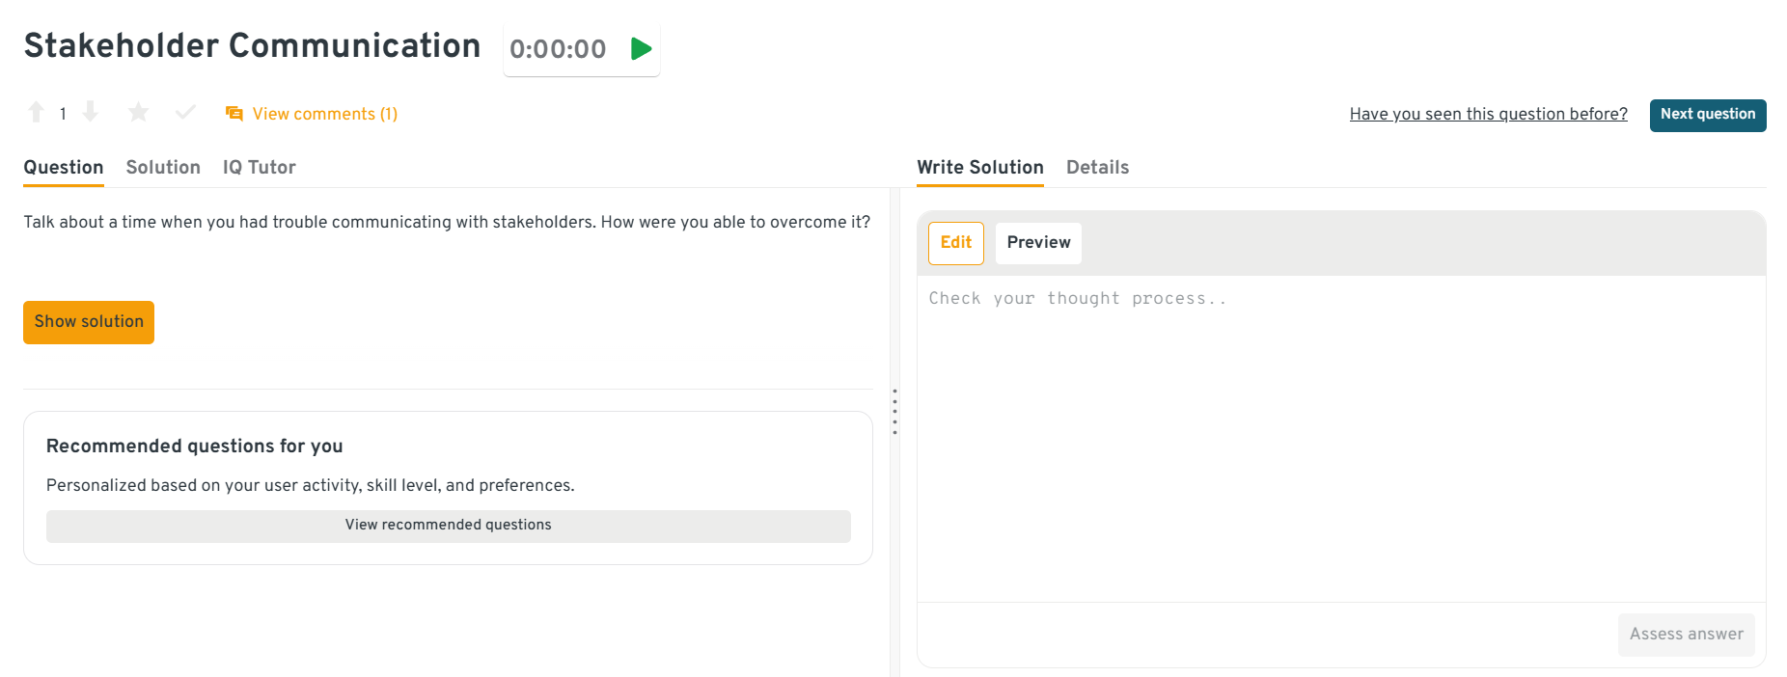
Task: Upvote this question with the up arrow
Action: (x=36, y=113)
